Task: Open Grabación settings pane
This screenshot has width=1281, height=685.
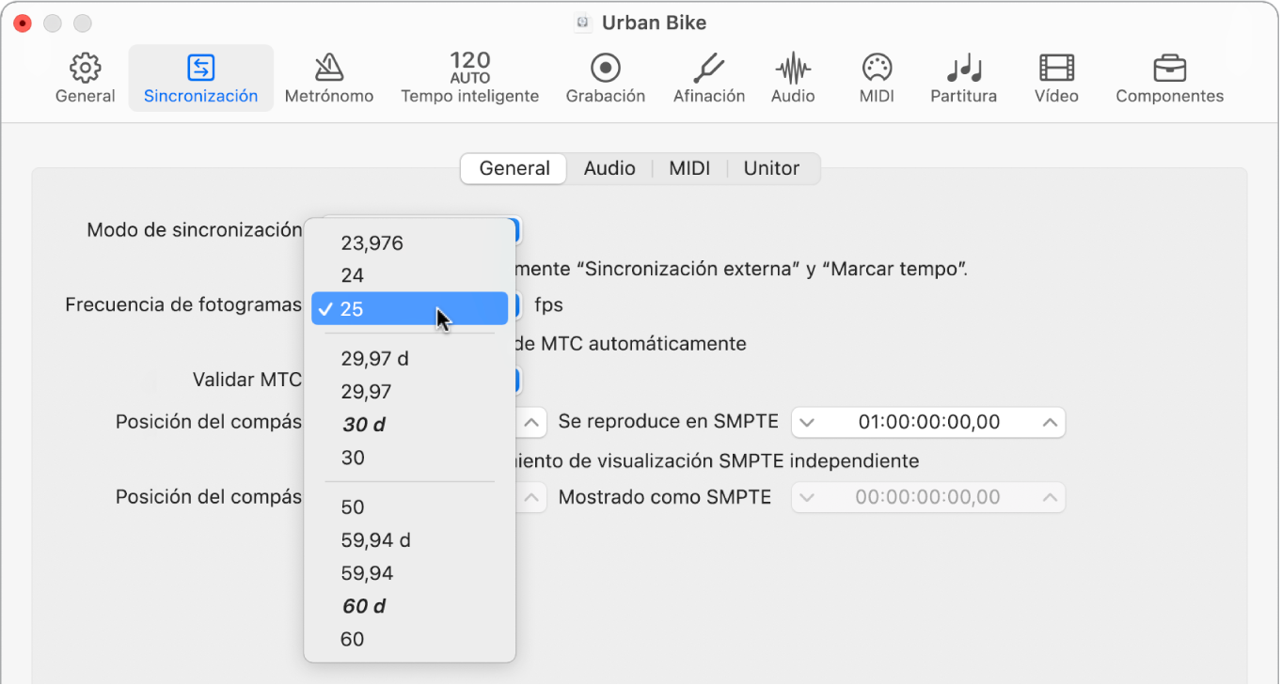Action: pos(606,78)
